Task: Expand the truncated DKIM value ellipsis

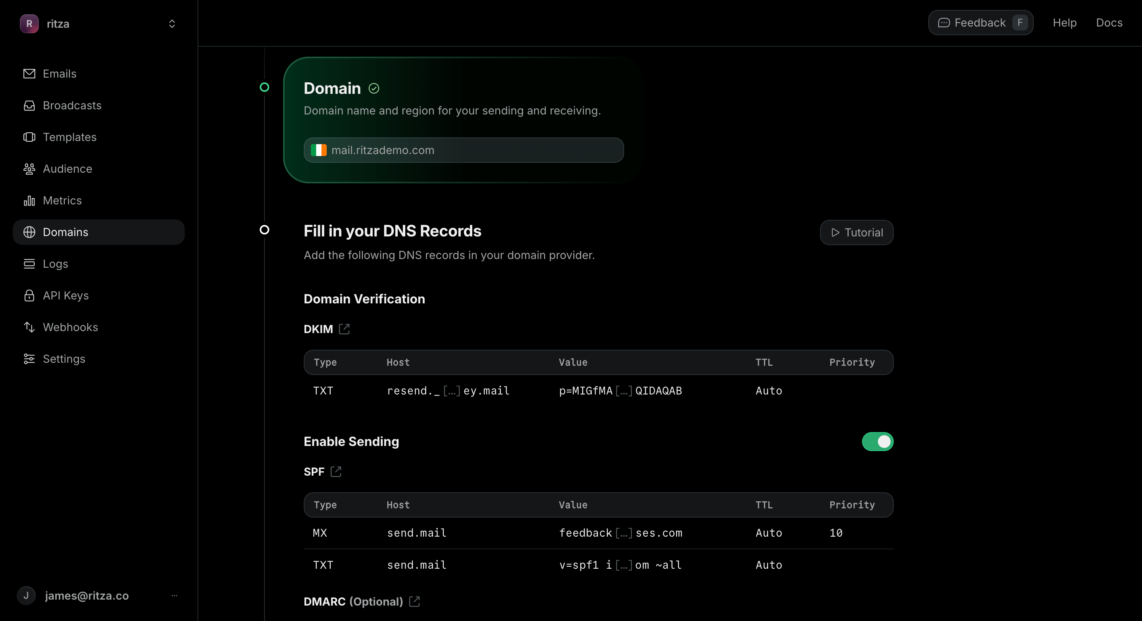Action: pos(624,391)
